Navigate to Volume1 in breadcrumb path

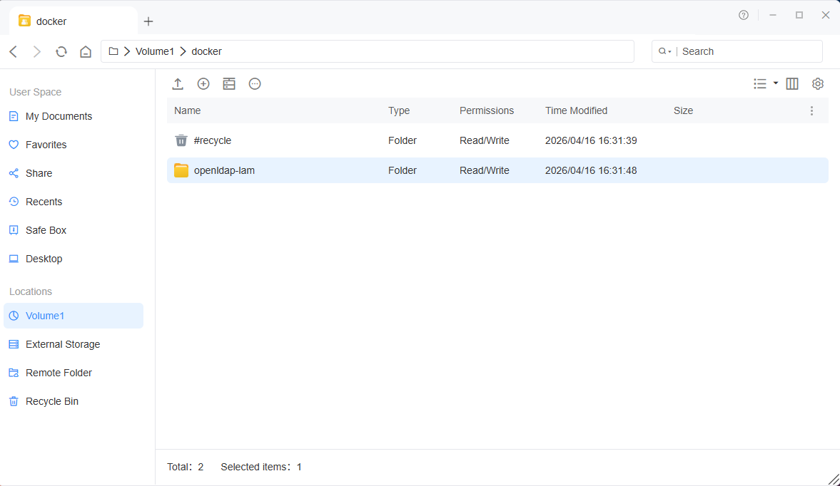tap(155, 51)
